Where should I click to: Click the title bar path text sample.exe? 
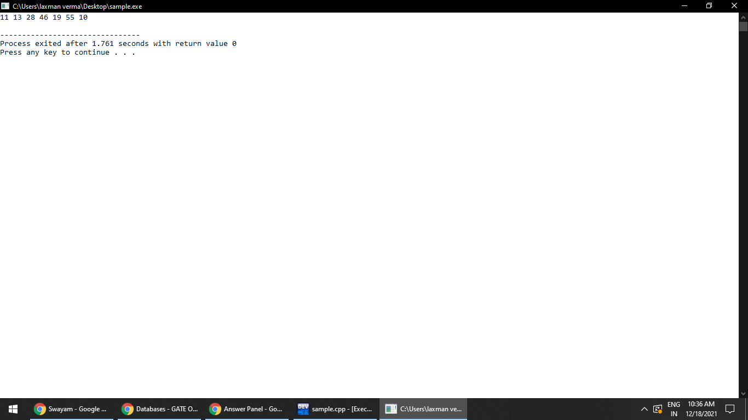coord(77,7)
